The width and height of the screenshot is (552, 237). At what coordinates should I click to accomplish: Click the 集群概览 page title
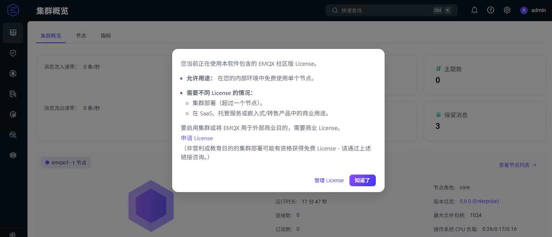click(52, 11)
